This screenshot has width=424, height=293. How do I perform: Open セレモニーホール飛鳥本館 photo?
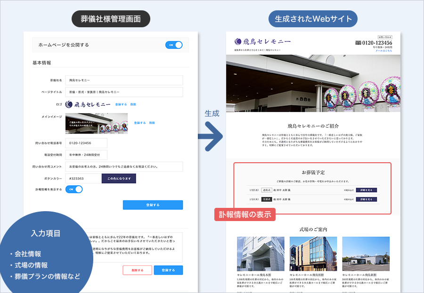pyautogui.click(x=261, y=254)
